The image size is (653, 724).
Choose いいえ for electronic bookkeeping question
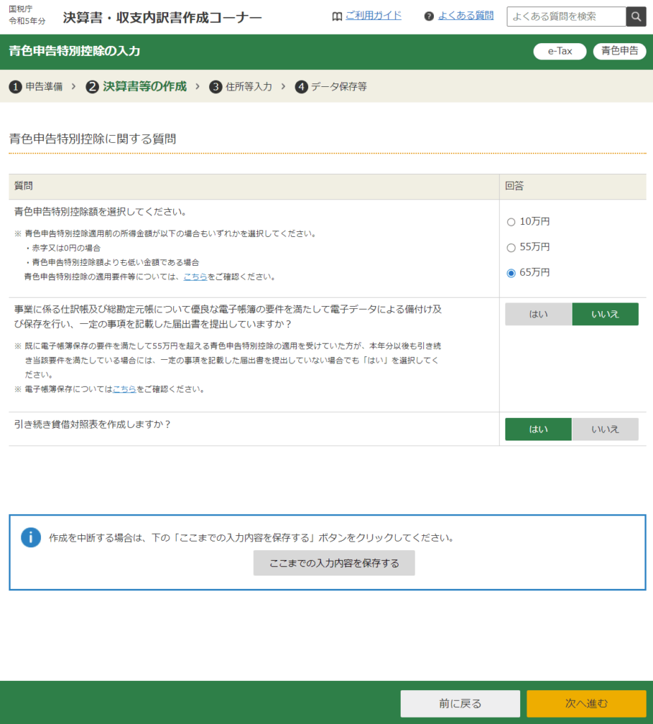coord(605,315)
